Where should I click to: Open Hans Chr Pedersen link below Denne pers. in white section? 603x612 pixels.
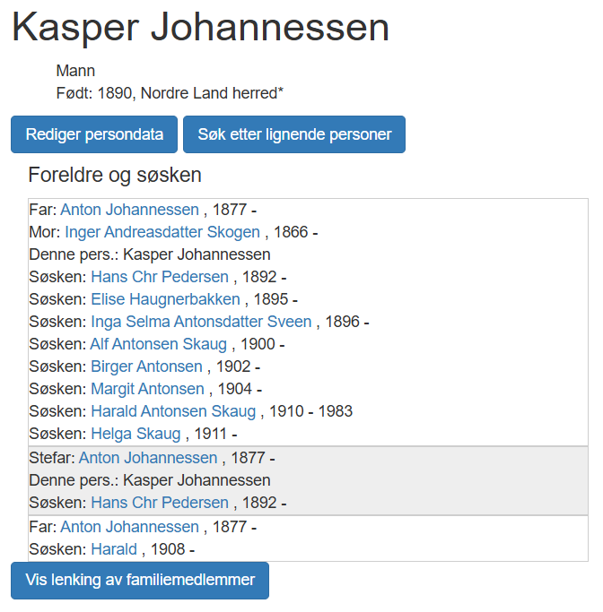click(160, 277)
